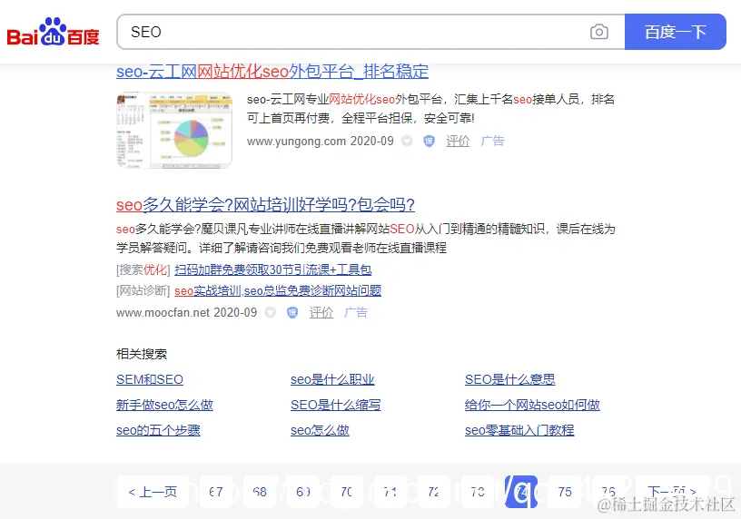The image size is (741, 519).
Task: Go to results page 72
Action: click(434, 492)
